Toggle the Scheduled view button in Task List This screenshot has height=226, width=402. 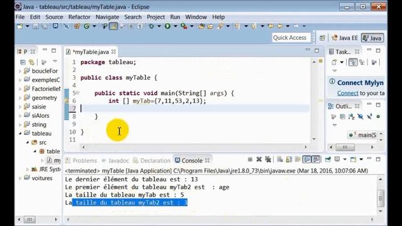[x=362, y=62]
